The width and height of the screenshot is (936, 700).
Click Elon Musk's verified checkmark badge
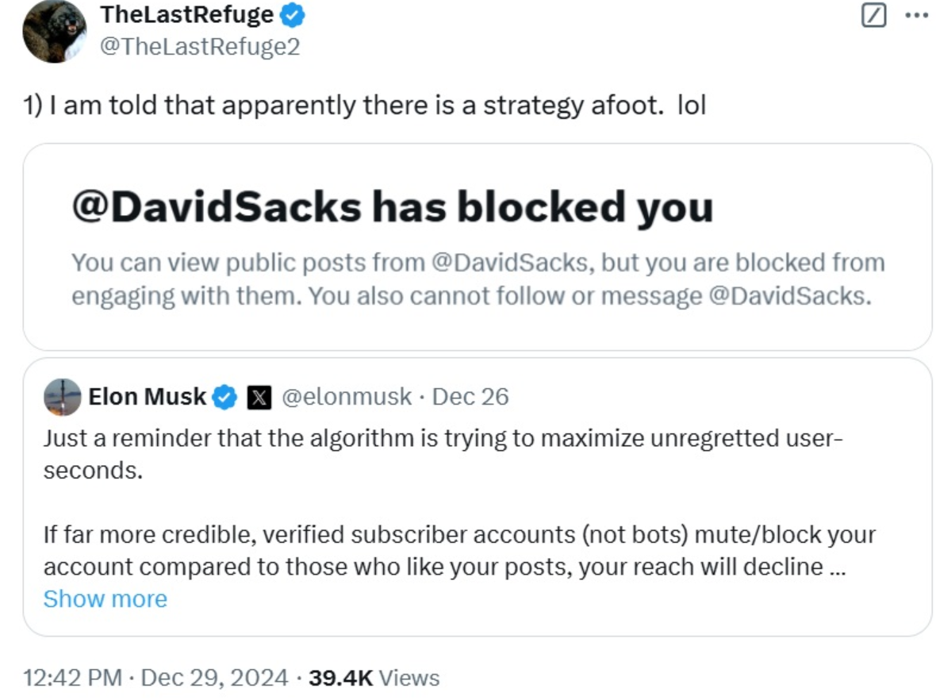(x=226, y=397)
